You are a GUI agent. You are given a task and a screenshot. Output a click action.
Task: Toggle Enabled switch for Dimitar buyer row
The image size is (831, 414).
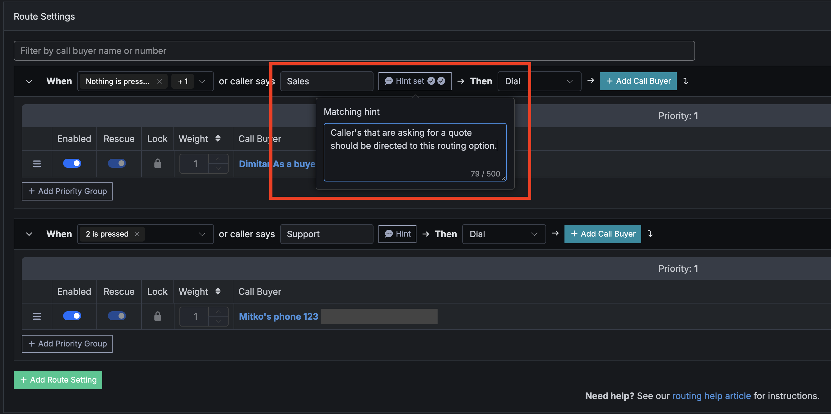(72, 163)
